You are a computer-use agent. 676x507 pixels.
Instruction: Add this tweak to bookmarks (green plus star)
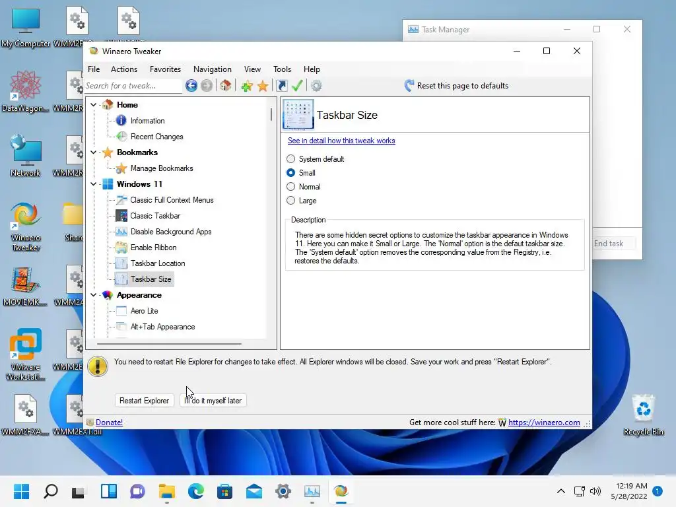[x=247, y=86]
